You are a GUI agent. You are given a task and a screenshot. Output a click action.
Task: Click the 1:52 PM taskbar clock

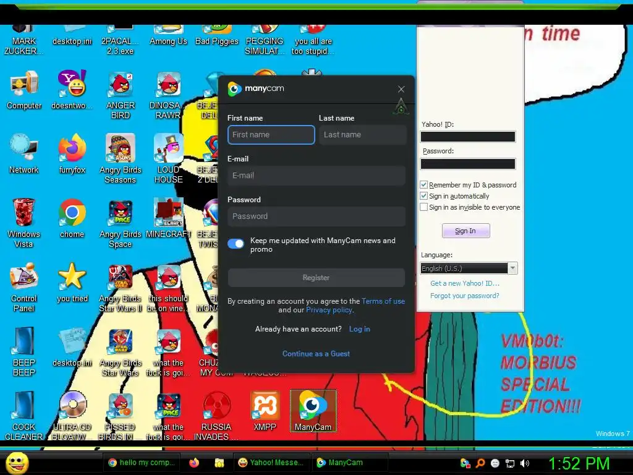click(579, 463)
